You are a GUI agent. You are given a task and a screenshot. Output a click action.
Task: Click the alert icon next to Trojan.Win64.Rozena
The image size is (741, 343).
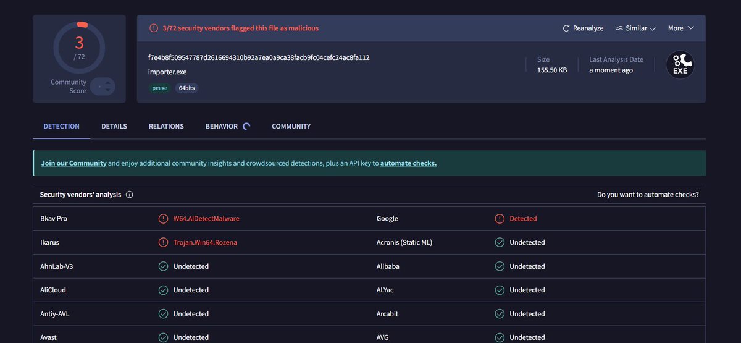click(163, 242)
